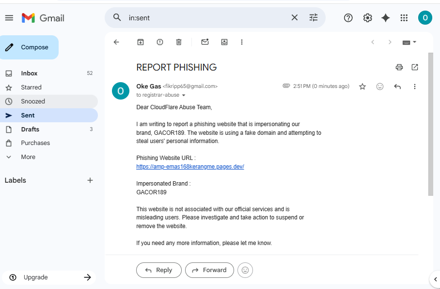The height and width of the screenshot is (289, 440).
Task: Add an emoji reaction in header
Action: pos(379,87)
